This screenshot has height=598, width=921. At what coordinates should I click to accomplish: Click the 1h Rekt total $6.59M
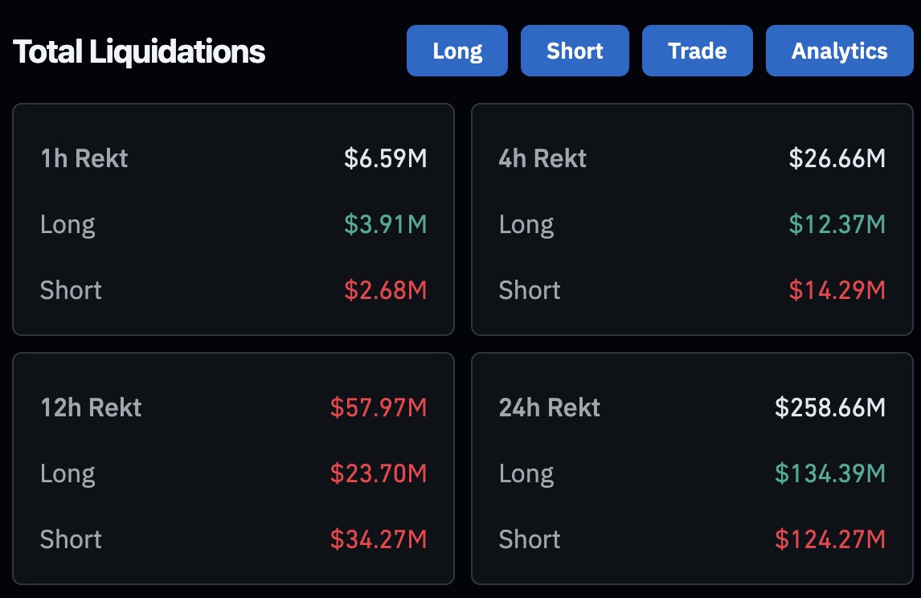pyautogui.click(x=385, y=158)
